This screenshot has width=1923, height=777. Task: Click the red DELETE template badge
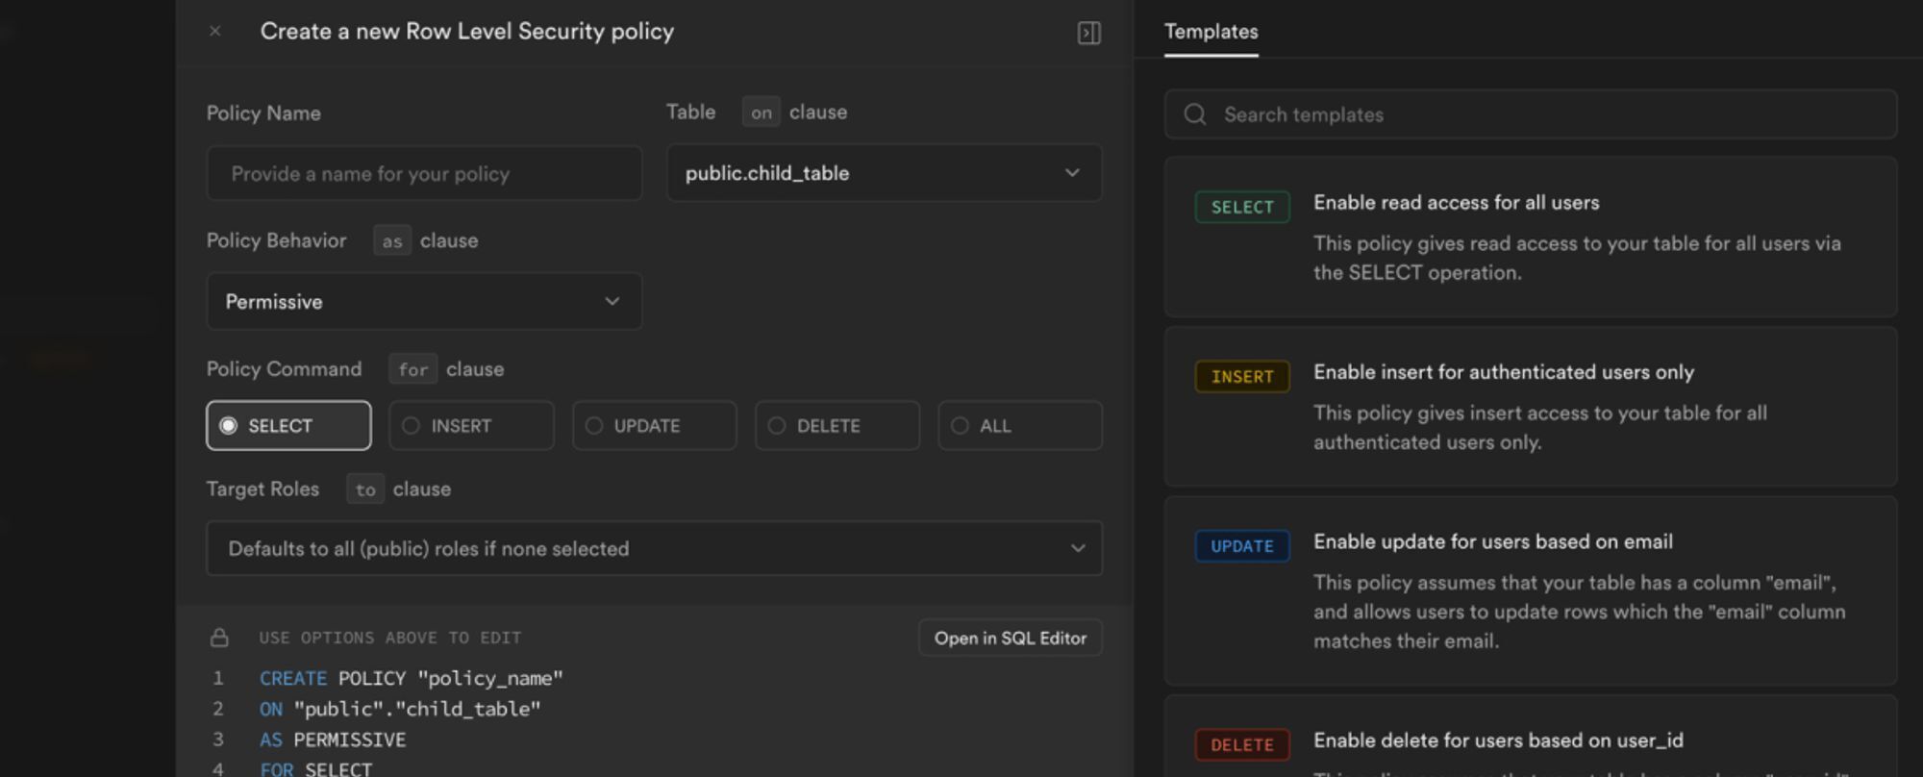[1241, 744]
